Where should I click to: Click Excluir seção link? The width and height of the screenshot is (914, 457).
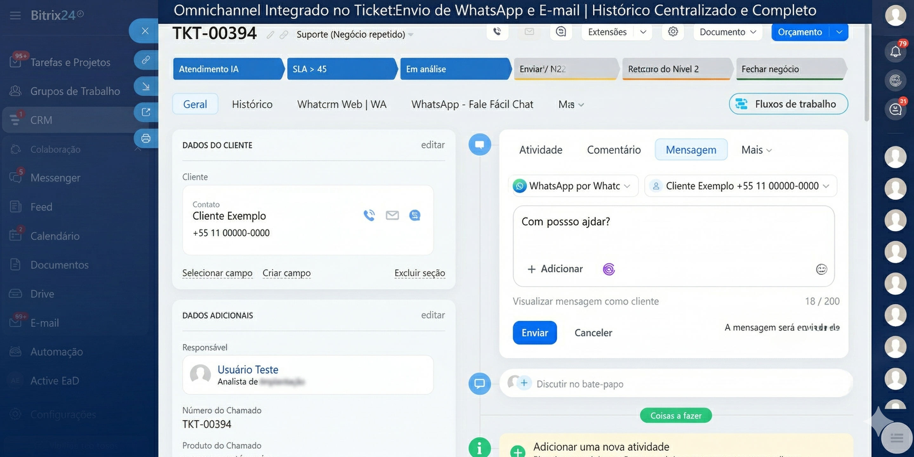(419, 273)
